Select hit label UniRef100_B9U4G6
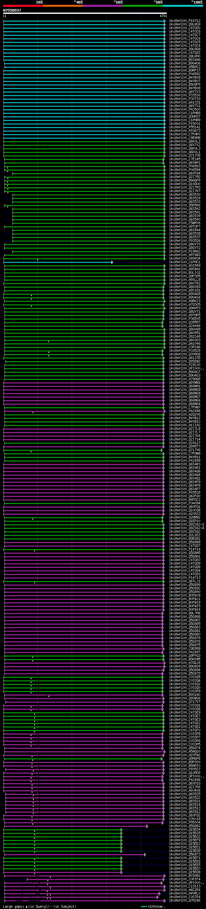Viewport: 206px width, 909px height. (185, 64)
